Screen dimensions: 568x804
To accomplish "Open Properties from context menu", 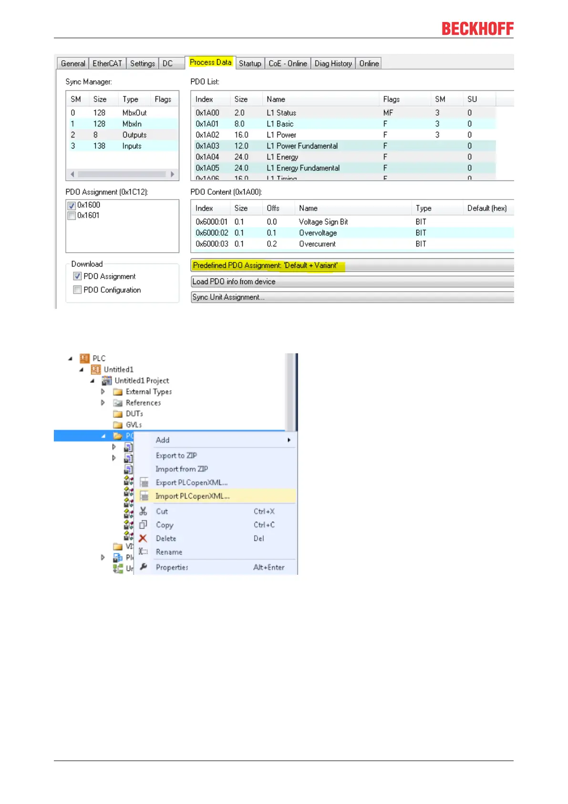I will click(216, 567).
